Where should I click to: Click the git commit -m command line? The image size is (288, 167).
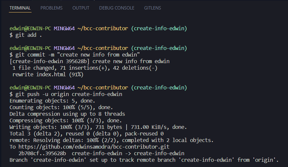point(75,55)
